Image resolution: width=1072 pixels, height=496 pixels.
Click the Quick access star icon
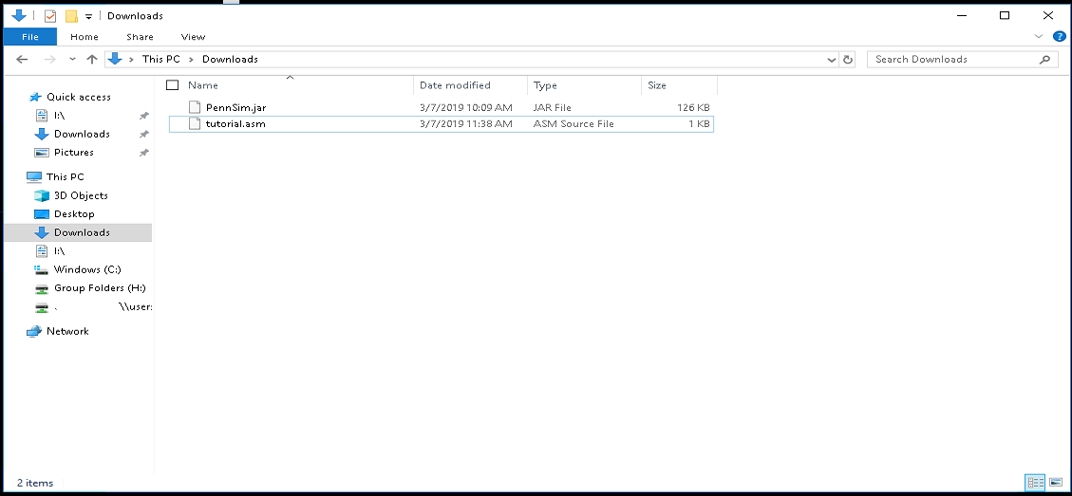[x=34, y=97]
